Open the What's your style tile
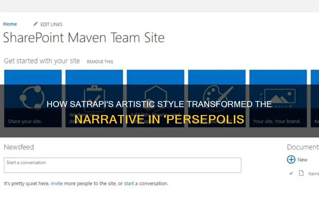 click(x=217, y=99)
